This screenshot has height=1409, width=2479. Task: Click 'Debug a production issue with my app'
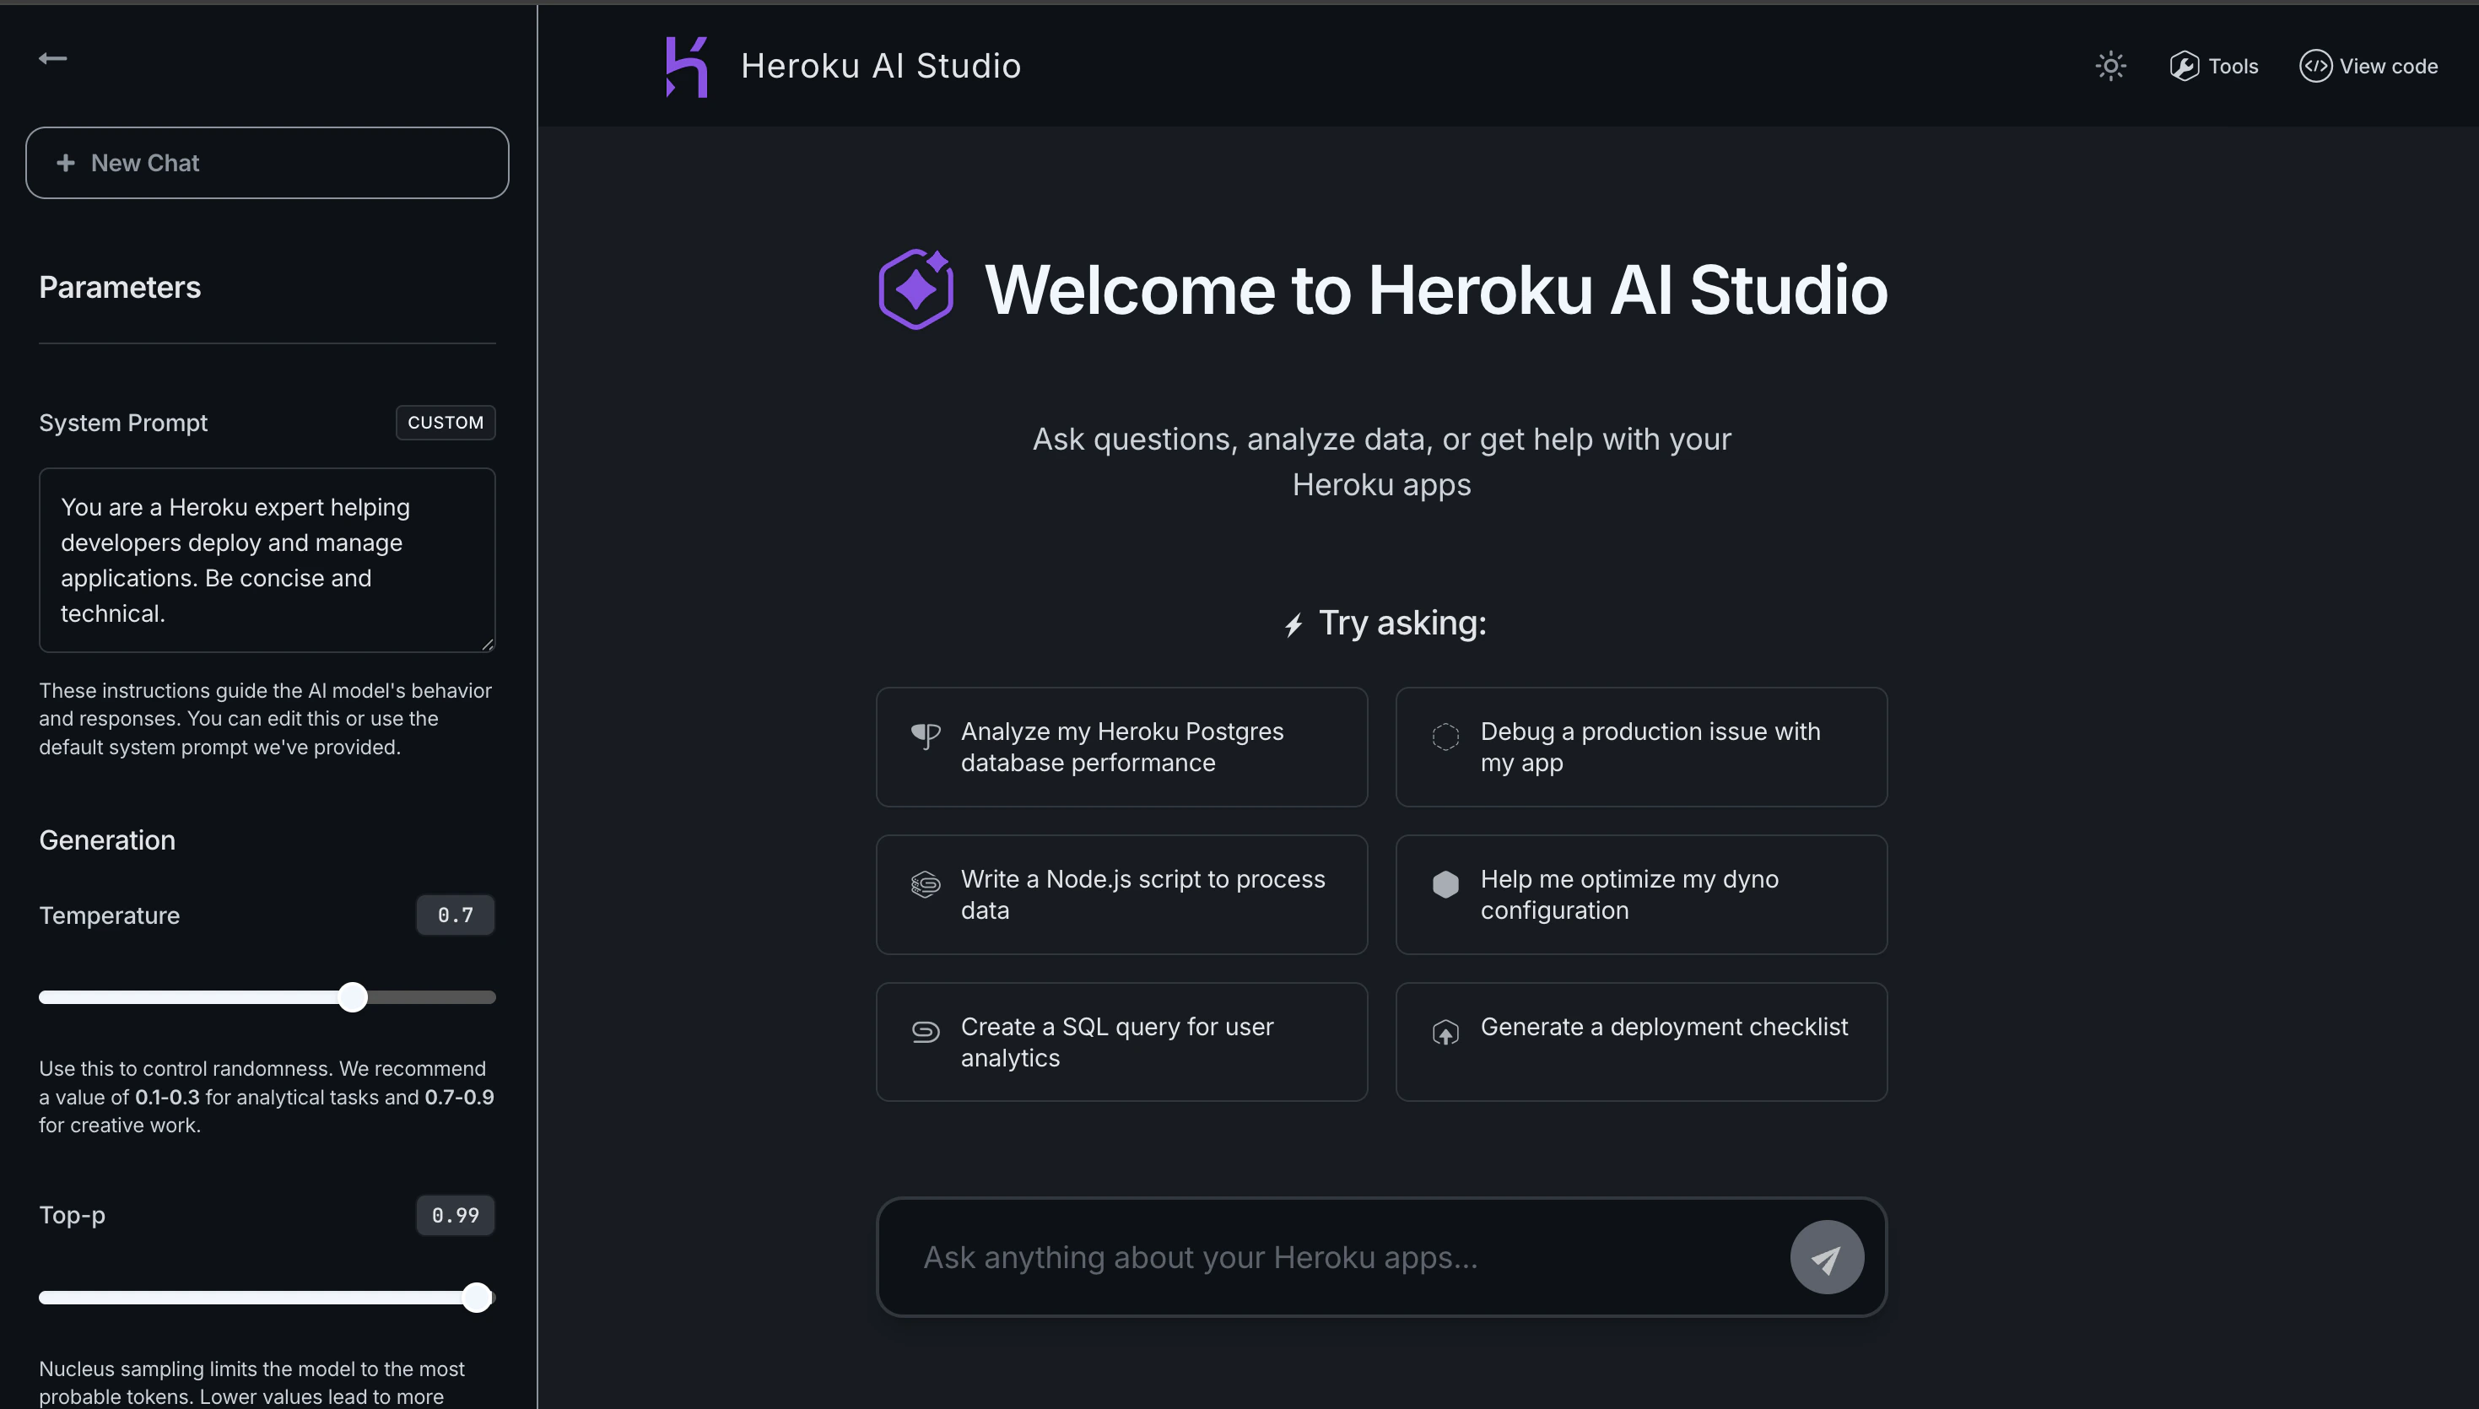pos(1640,746)
